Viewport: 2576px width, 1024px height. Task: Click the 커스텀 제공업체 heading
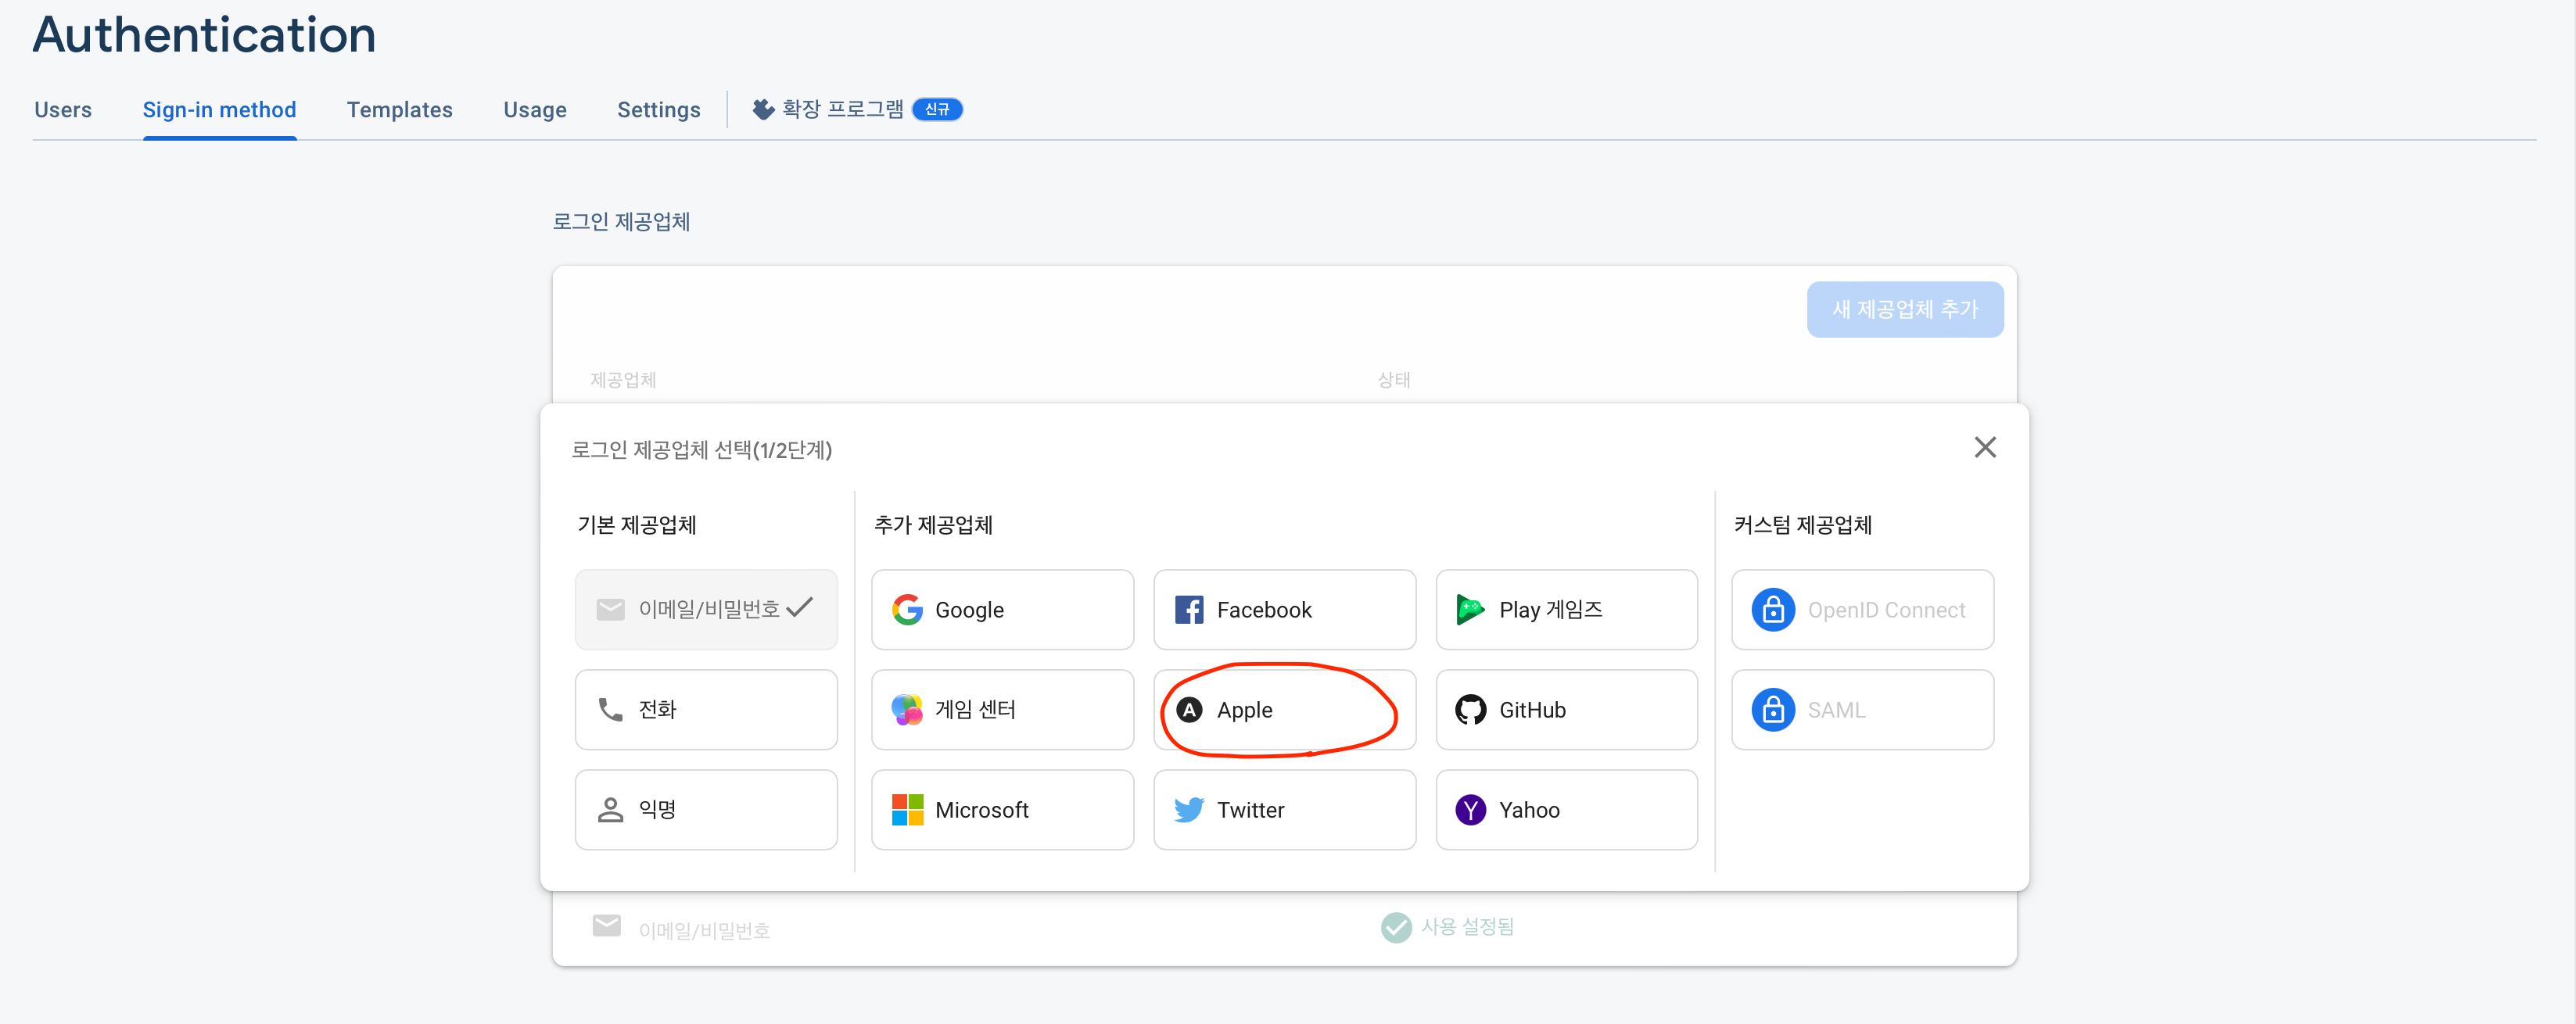1802,525
